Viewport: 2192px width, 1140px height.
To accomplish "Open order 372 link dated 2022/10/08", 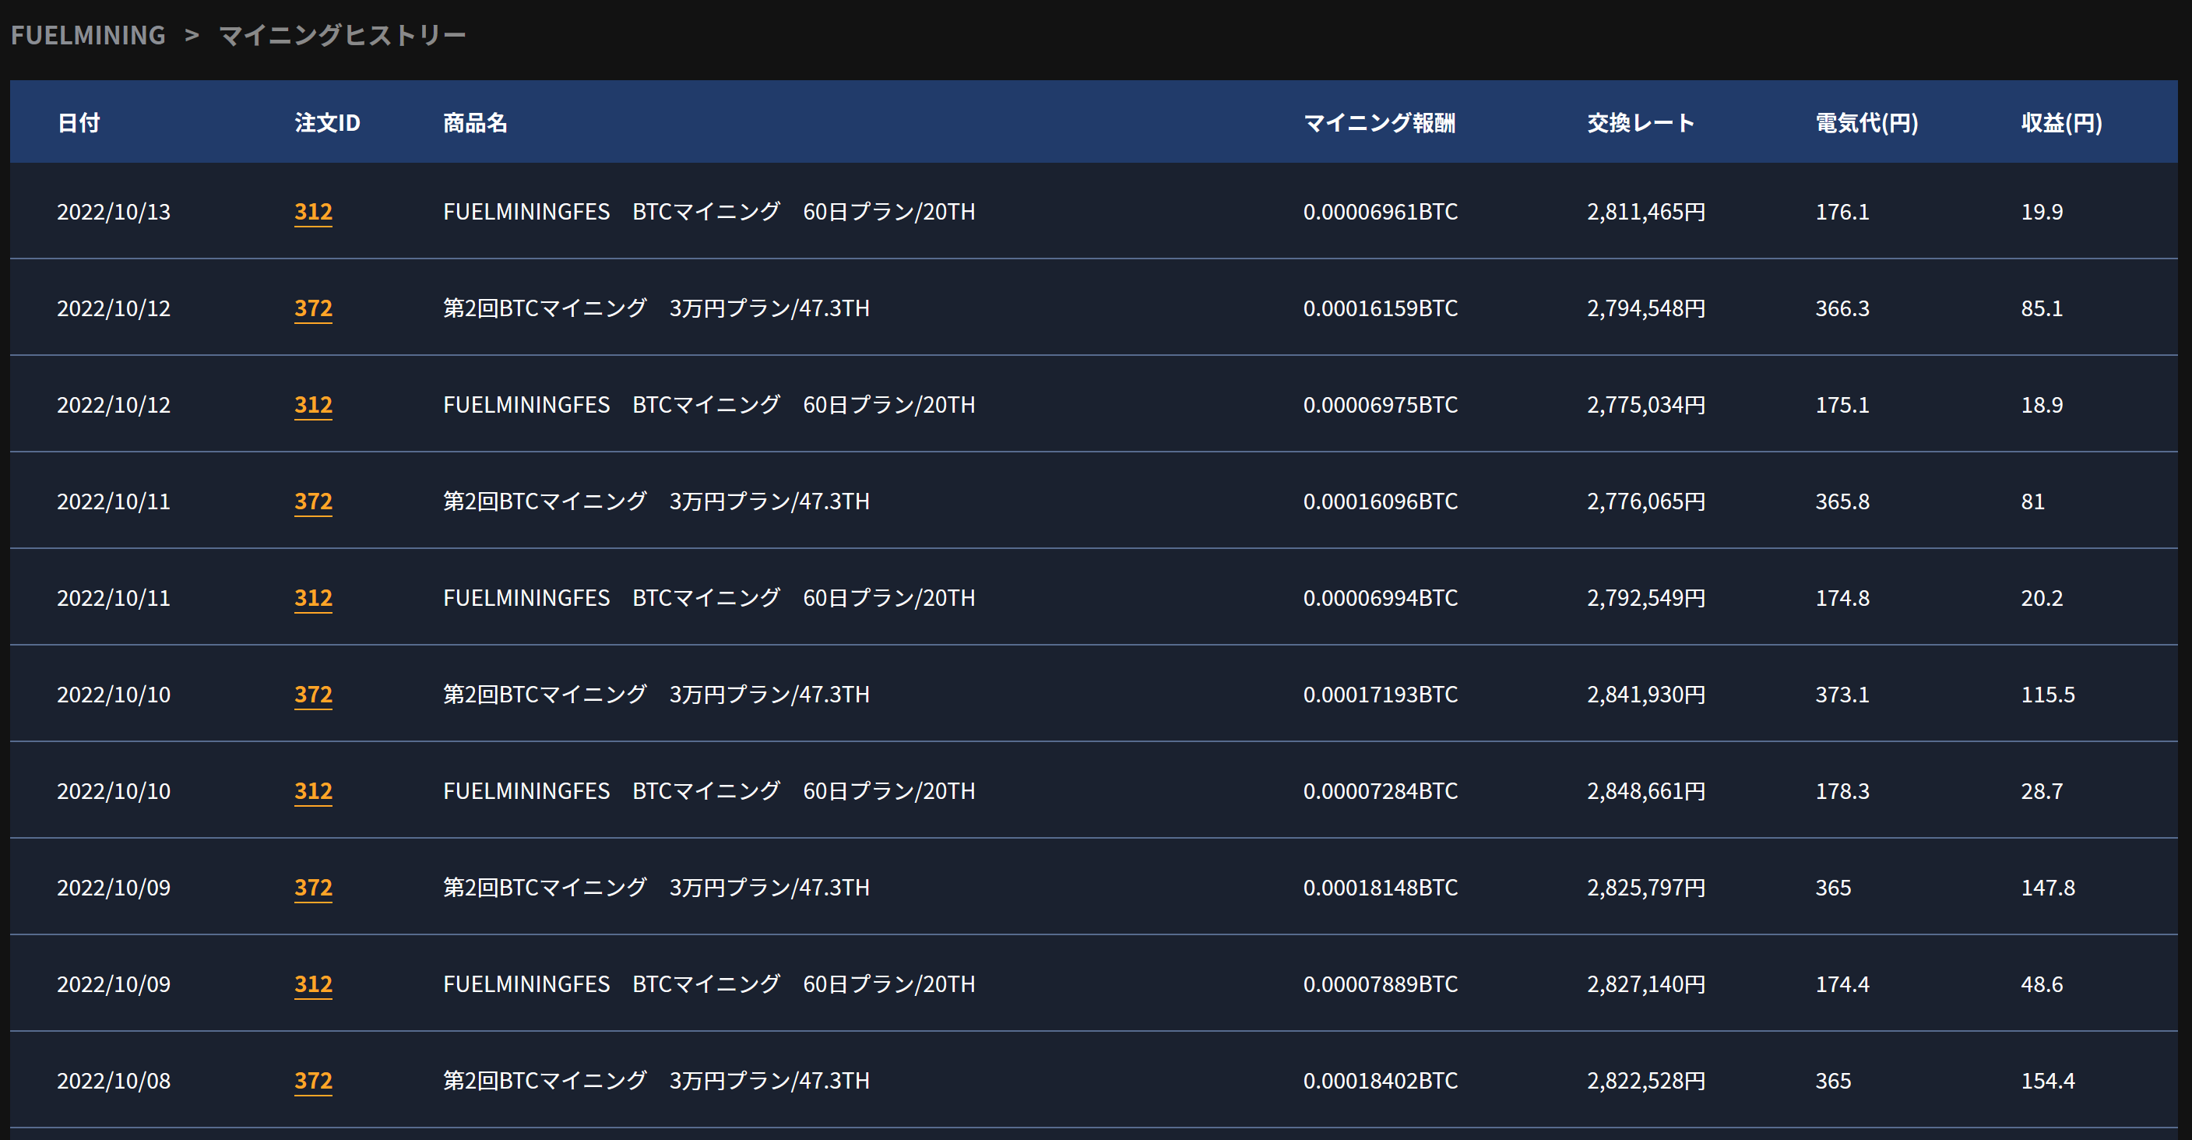I will point(313,1081).
